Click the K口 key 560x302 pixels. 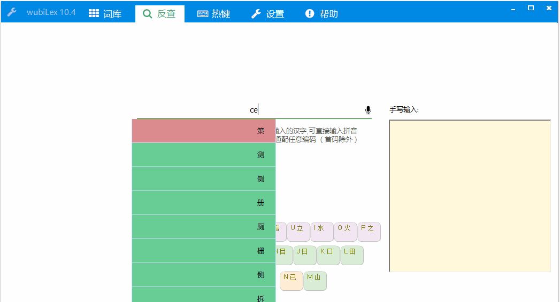(x=328, y=255)
